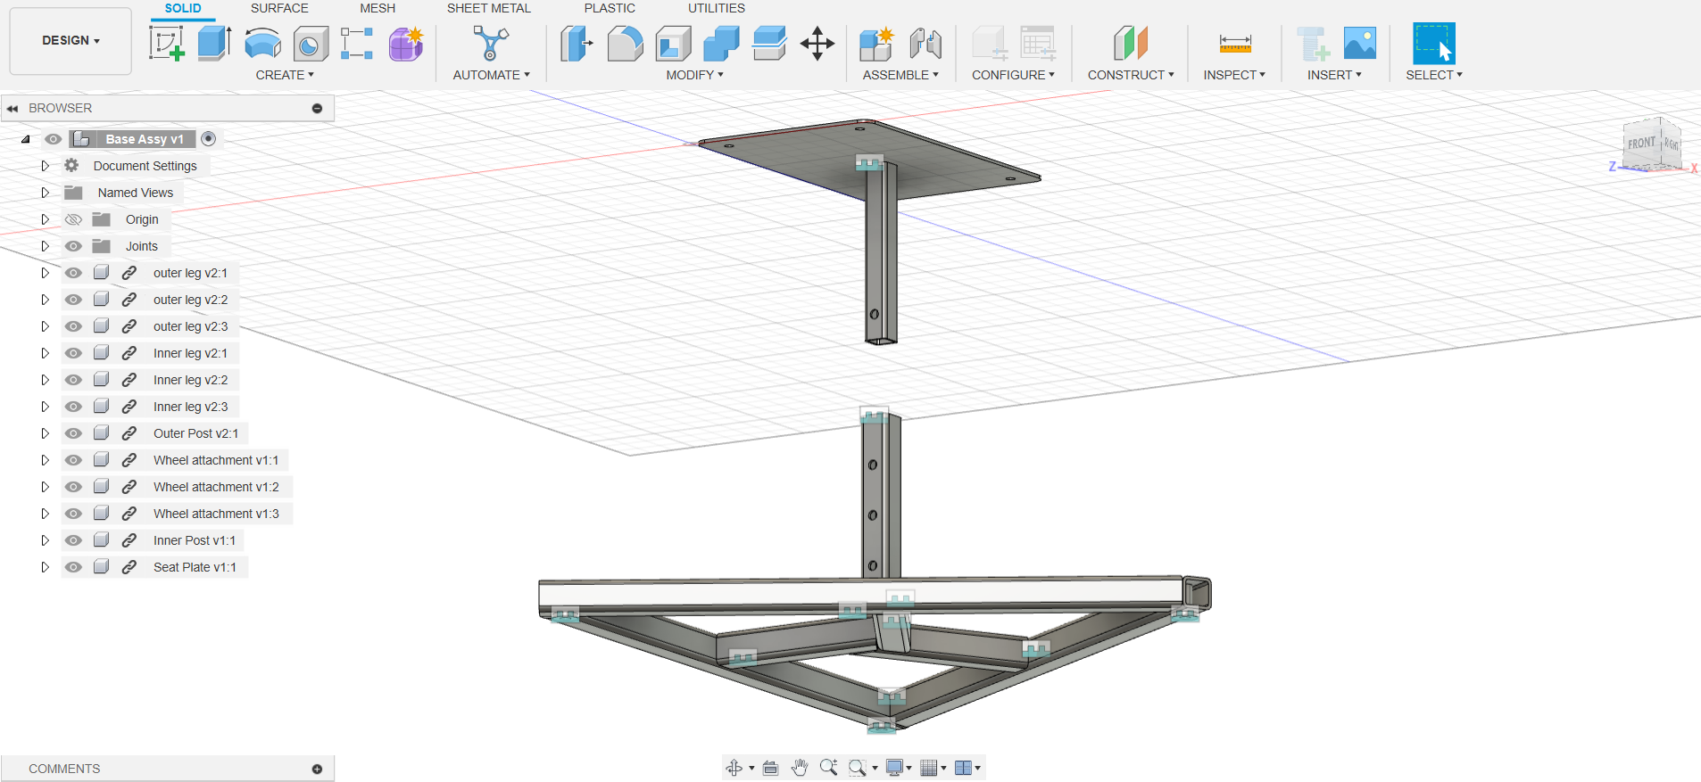
Task: Show the hidden Origin folder
Action: tap(73, 219)
